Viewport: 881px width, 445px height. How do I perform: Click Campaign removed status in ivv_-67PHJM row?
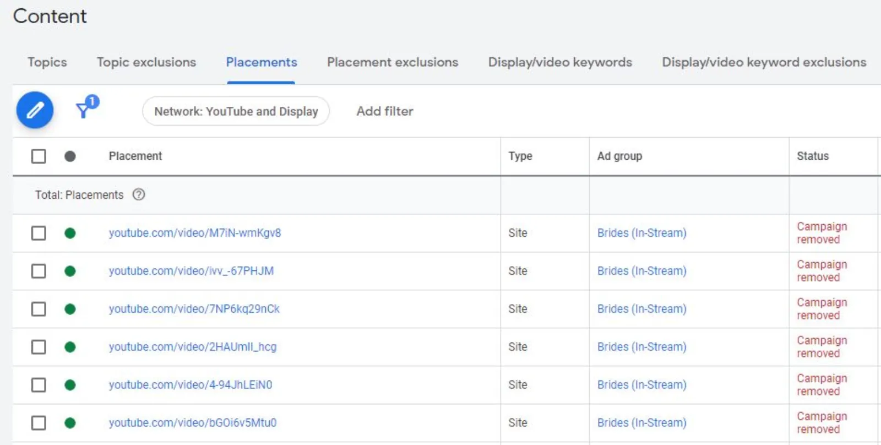click(x=822, y=271)
